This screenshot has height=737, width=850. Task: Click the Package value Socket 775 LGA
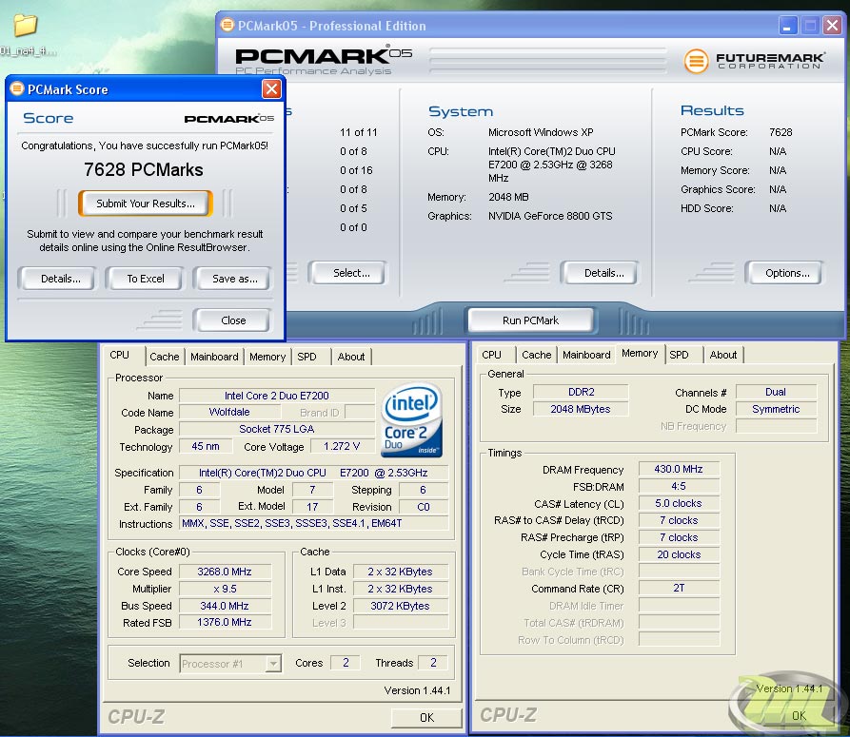277,429
